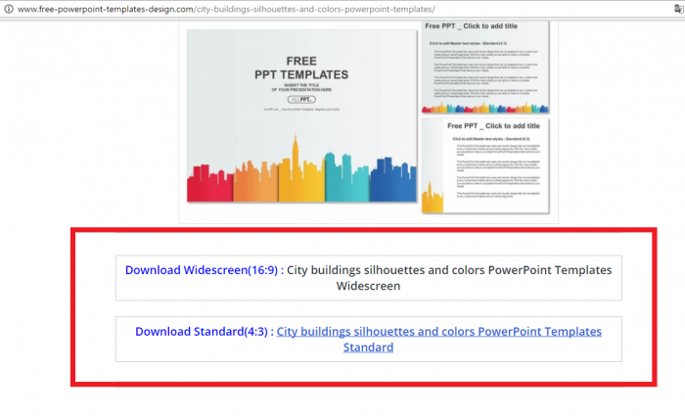
Task: Select the large title slide preview image
Action: (301, 116)
